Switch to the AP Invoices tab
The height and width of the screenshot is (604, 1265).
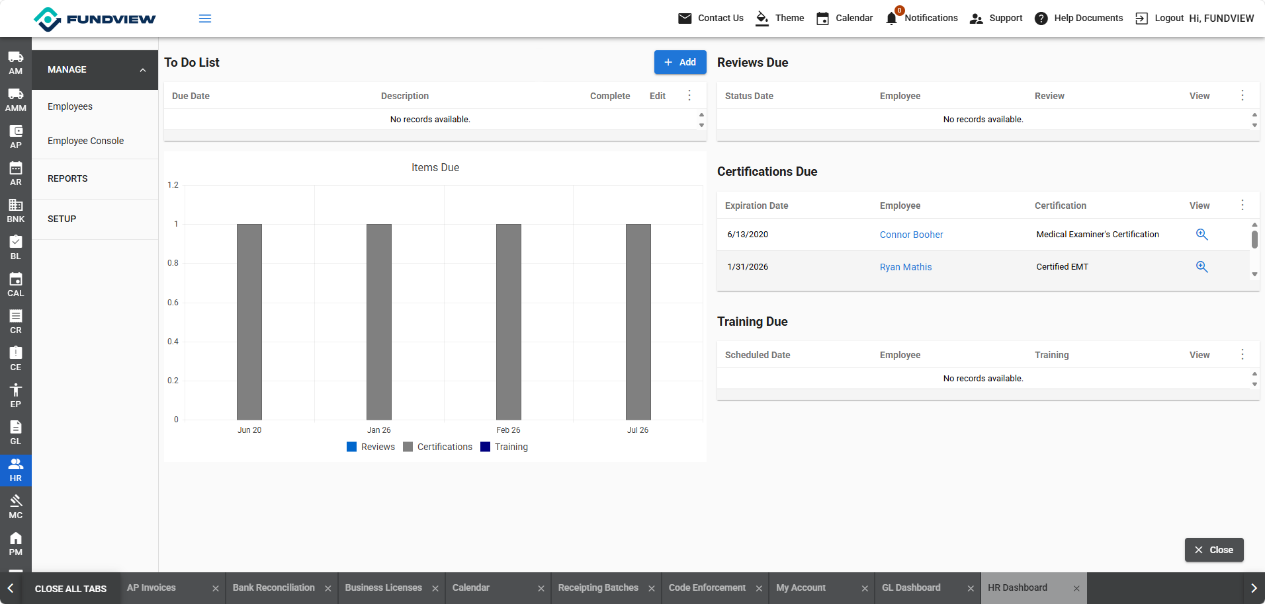click(152, 587)
